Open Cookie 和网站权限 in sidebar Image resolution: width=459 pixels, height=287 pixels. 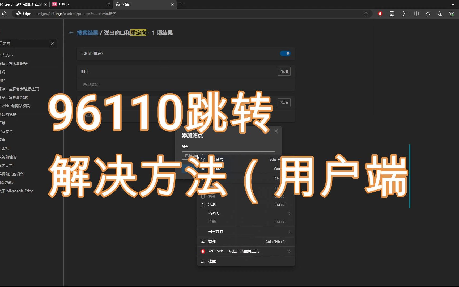click(x=15, y=106)
